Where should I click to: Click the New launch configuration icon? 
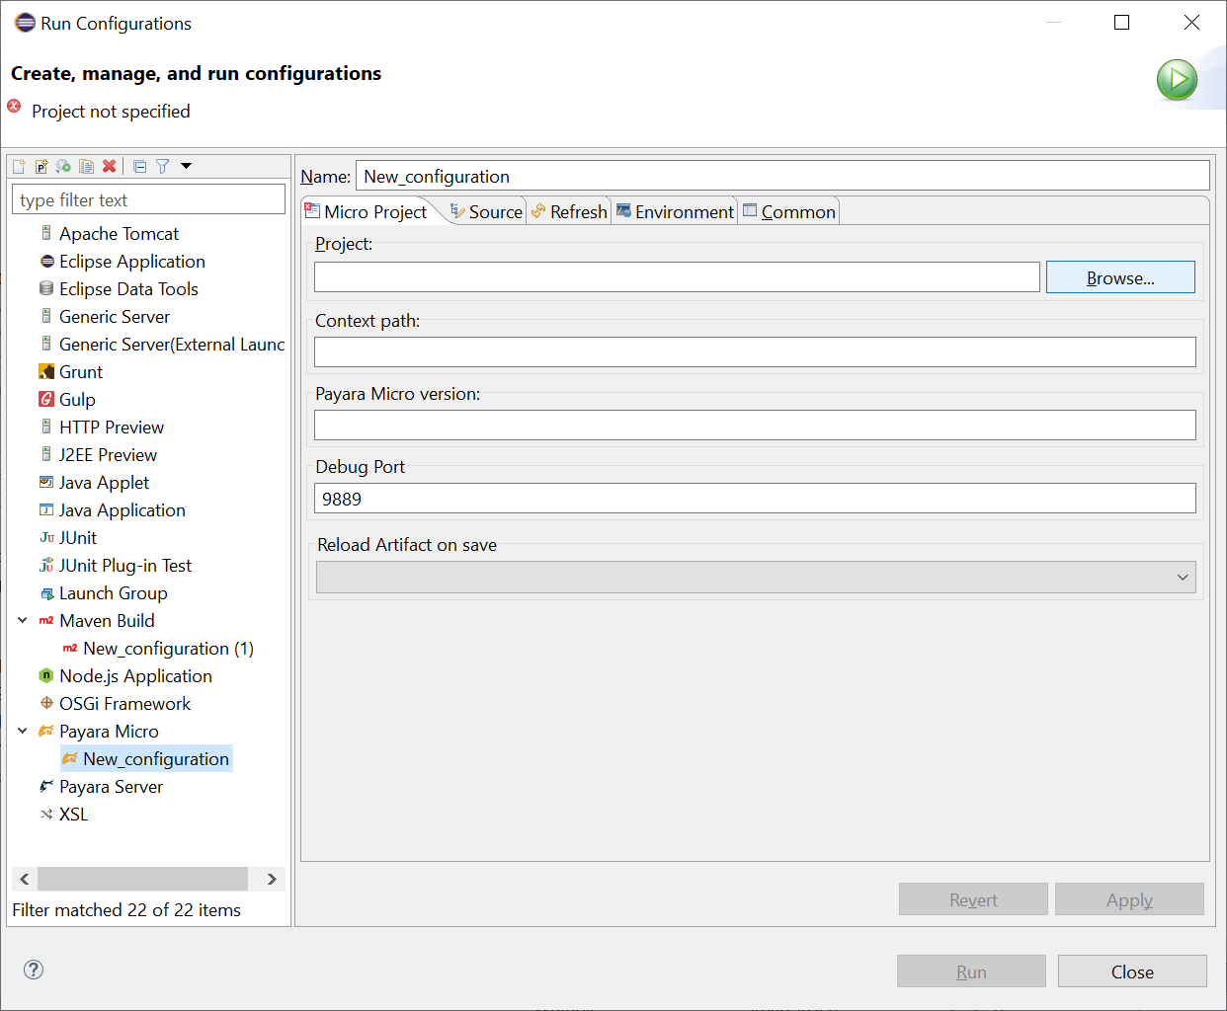click(19, 167)
